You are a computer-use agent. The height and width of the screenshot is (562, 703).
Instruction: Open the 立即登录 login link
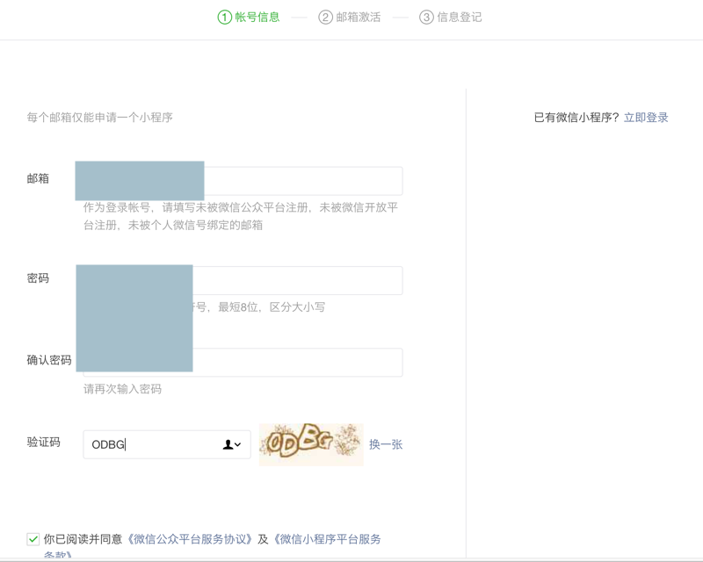(646, 117)
